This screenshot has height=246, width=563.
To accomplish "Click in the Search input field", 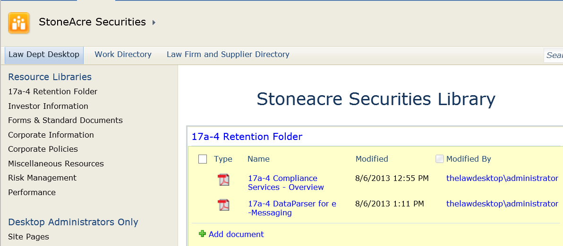I will pos(554,55).
